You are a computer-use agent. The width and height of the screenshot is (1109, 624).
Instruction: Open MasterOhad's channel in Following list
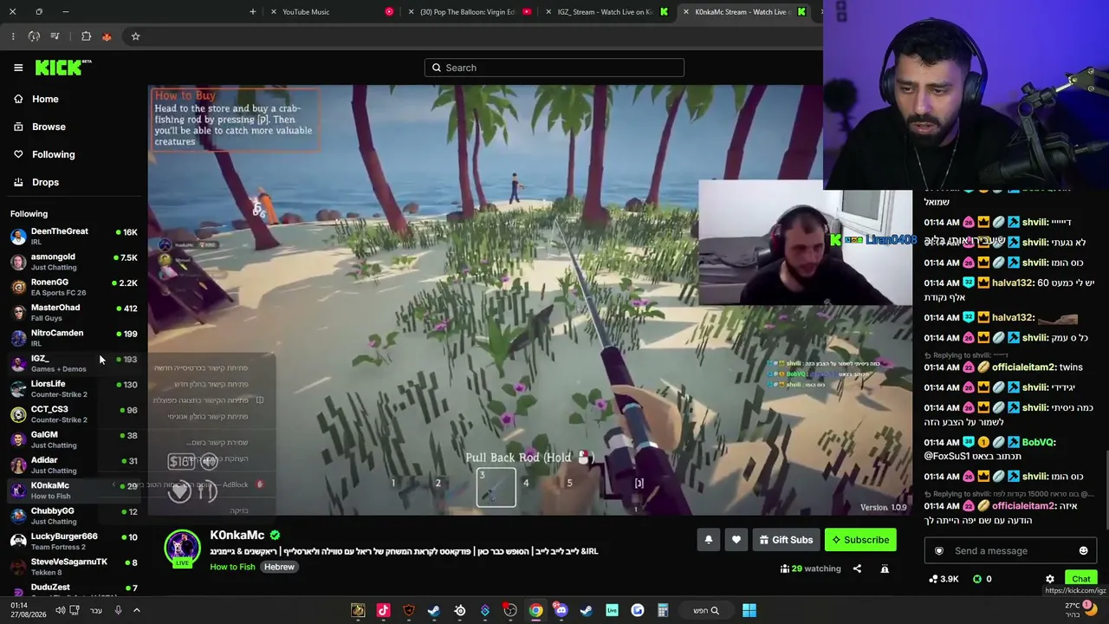pyautogui.click(x=74, y=312)
